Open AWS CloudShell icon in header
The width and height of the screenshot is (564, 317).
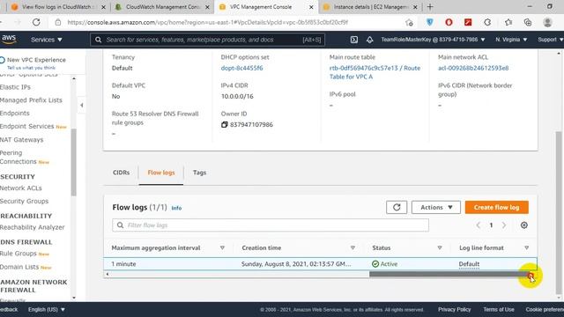coord(354,40)
